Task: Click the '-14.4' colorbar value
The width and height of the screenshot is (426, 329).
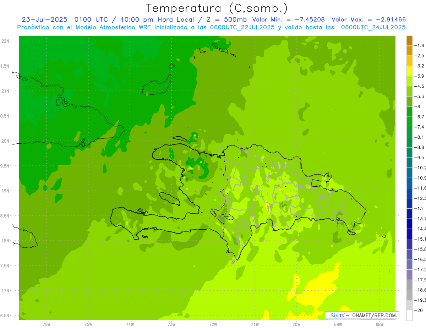Action: [x=420, y=229]
